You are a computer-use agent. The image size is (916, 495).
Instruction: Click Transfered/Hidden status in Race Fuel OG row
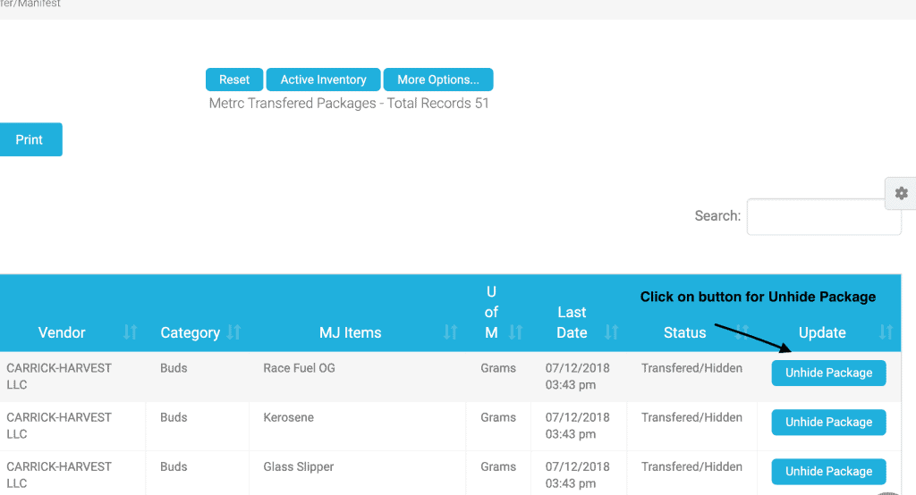(691, 368)
